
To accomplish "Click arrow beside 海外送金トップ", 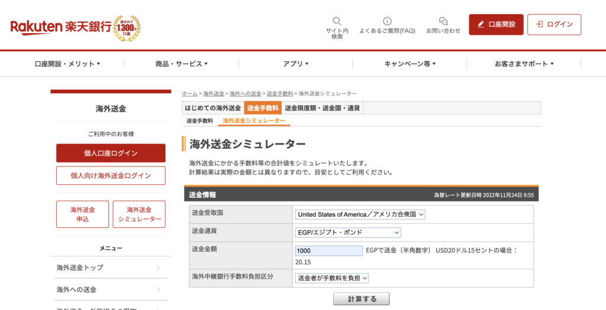I will pos(158,268).
